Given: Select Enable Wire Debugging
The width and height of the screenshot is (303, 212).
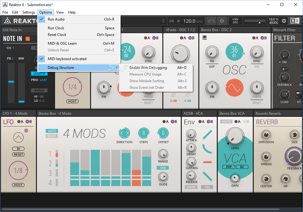Looking at the screenshot, I should (156, 68).
